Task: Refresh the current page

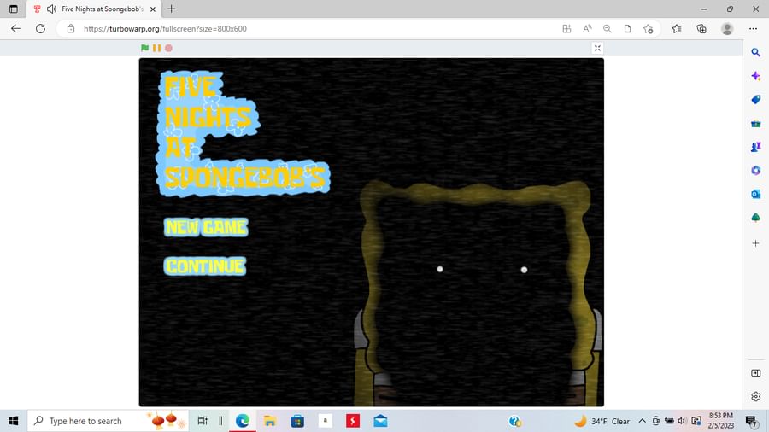Action: tap(40, 28)
